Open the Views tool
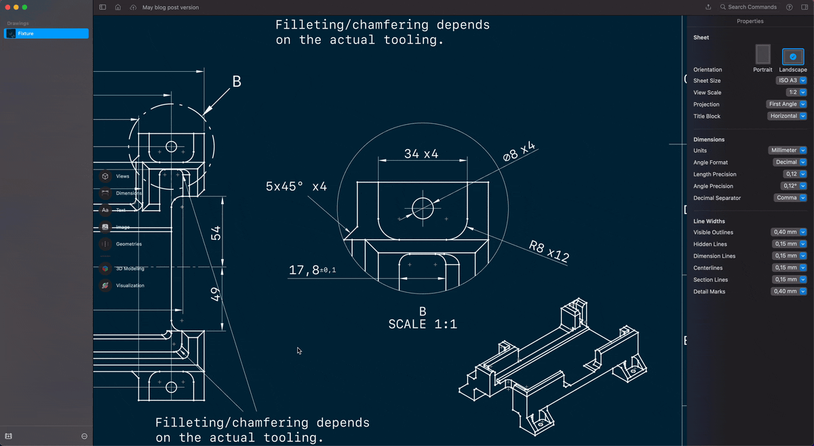Viewport: 814px width, 446px height. [106, 176]
